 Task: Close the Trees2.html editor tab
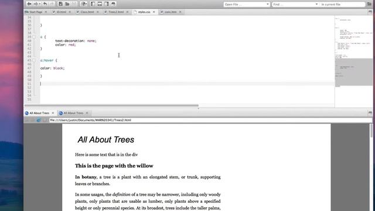(x=128, y=12)
